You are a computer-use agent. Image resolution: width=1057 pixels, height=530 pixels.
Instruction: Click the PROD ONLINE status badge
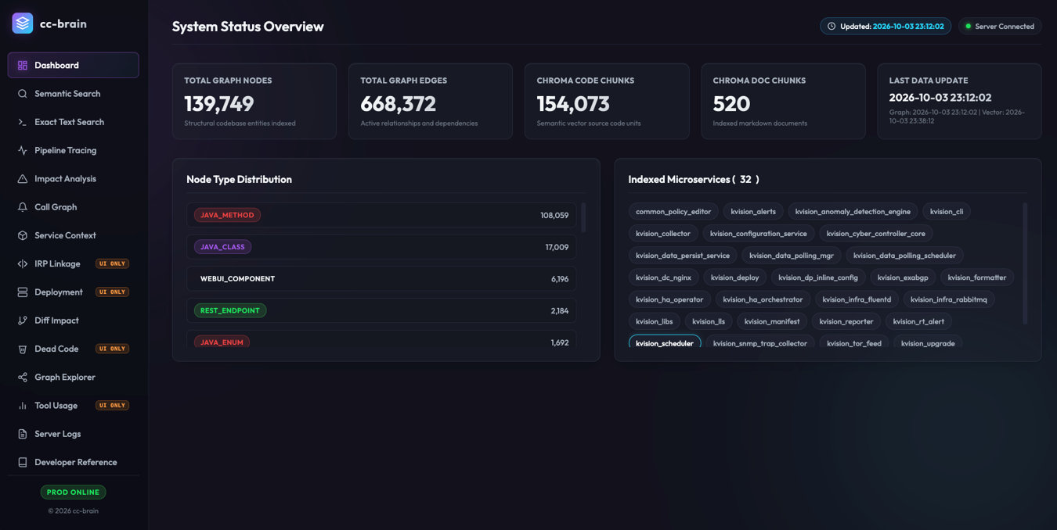click(74, 492)
